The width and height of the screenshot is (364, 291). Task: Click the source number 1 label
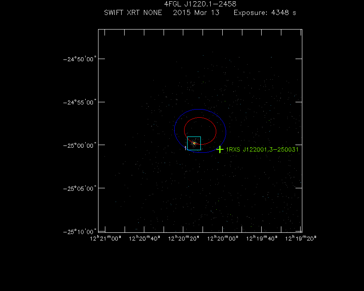(185, 148)
